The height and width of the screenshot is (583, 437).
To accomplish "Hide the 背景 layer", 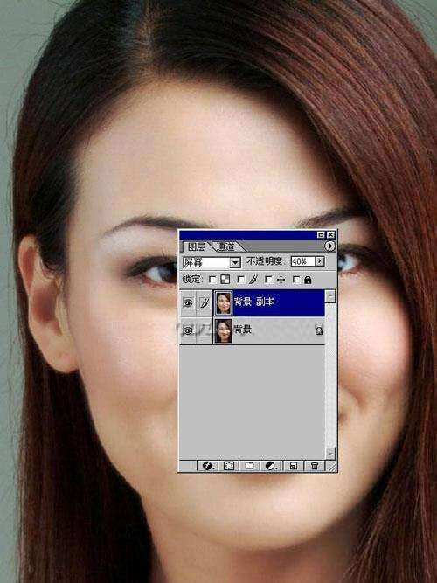I will point(188,330).
